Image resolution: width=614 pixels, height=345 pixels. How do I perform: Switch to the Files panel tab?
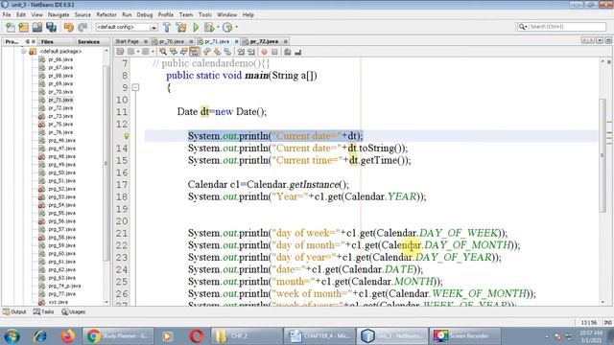pos(47,41)
